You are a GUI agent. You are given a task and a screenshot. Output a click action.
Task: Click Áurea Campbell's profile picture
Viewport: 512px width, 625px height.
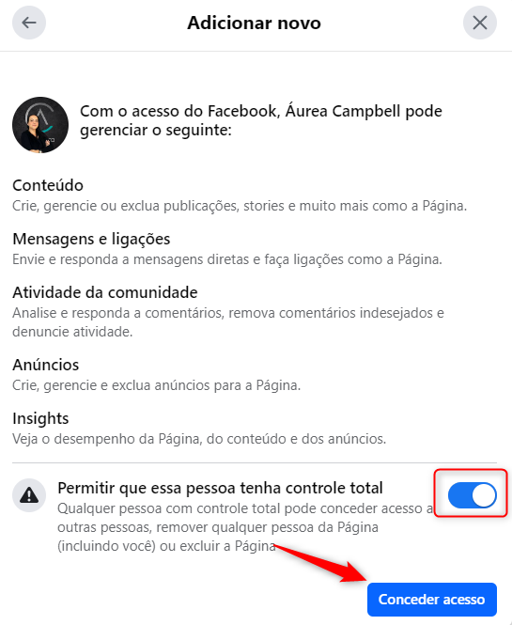(x=40, y=125)
